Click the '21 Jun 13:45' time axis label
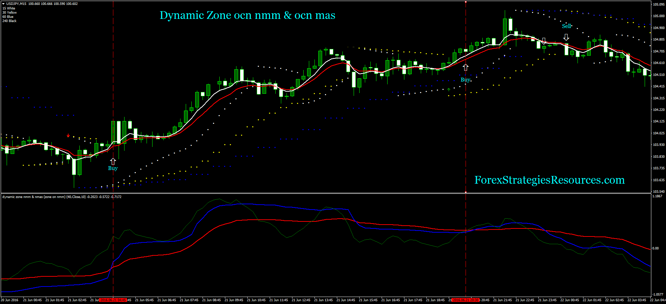The width and height of the screenshot is (666, 304). click(323, 300)
